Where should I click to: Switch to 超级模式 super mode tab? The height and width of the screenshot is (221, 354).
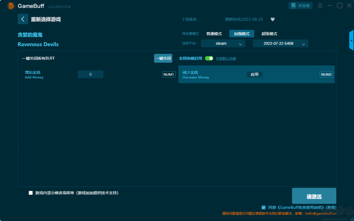269,34
